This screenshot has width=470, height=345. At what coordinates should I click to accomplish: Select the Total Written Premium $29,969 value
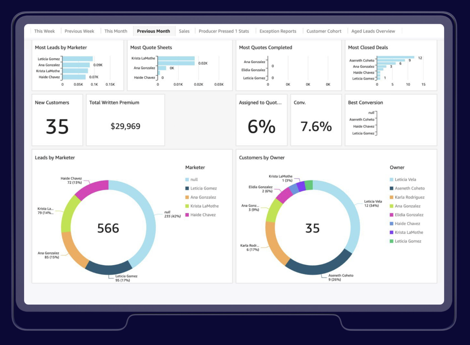coord(125,126)
